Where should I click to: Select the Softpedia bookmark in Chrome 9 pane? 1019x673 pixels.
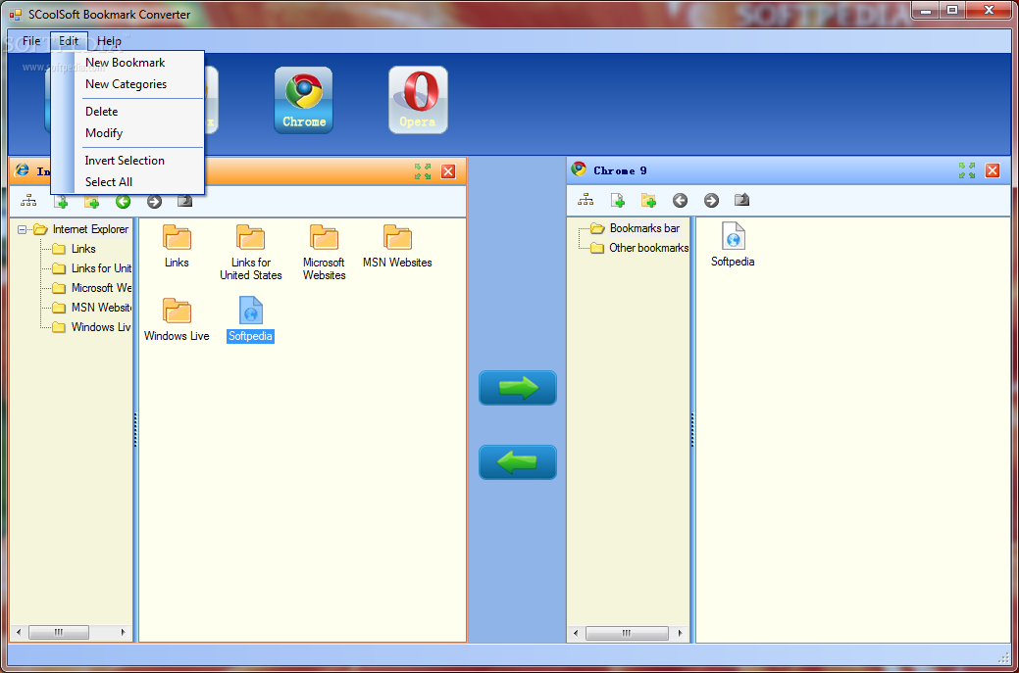coord(733,245)
